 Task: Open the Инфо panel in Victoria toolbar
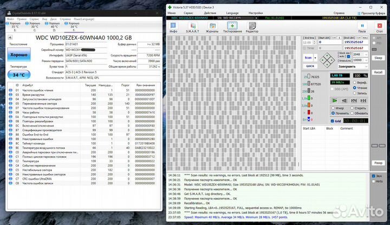pyautogui.click(x=173, y=29)
